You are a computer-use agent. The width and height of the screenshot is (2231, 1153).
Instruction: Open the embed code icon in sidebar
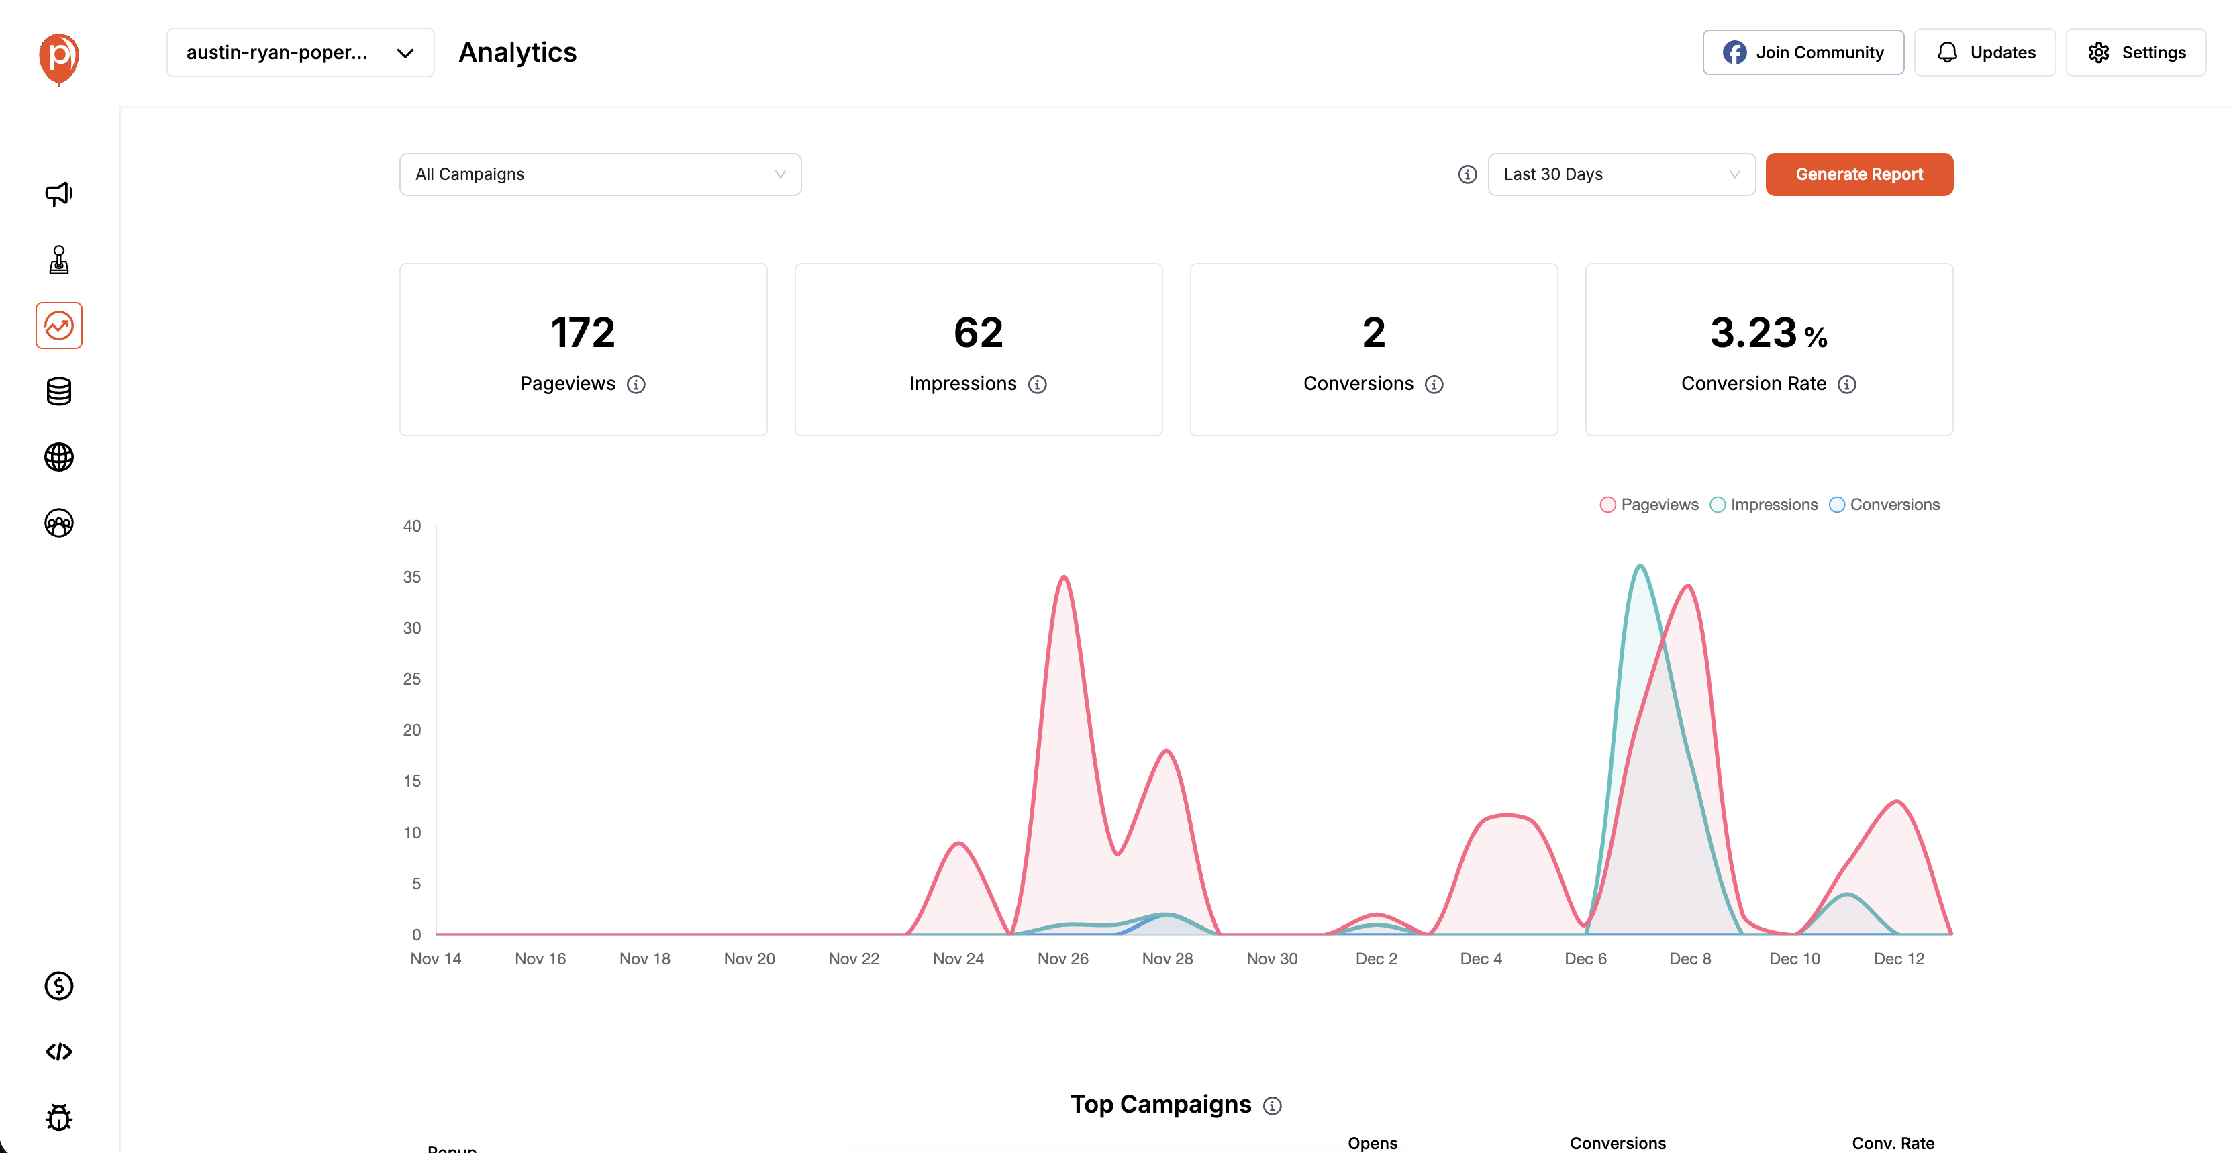click(58, 1052)
